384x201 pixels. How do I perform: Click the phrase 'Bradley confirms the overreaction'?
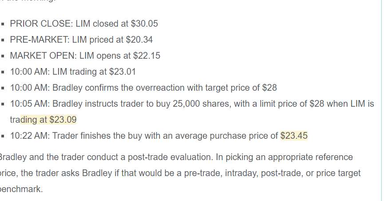coord(112,88)
